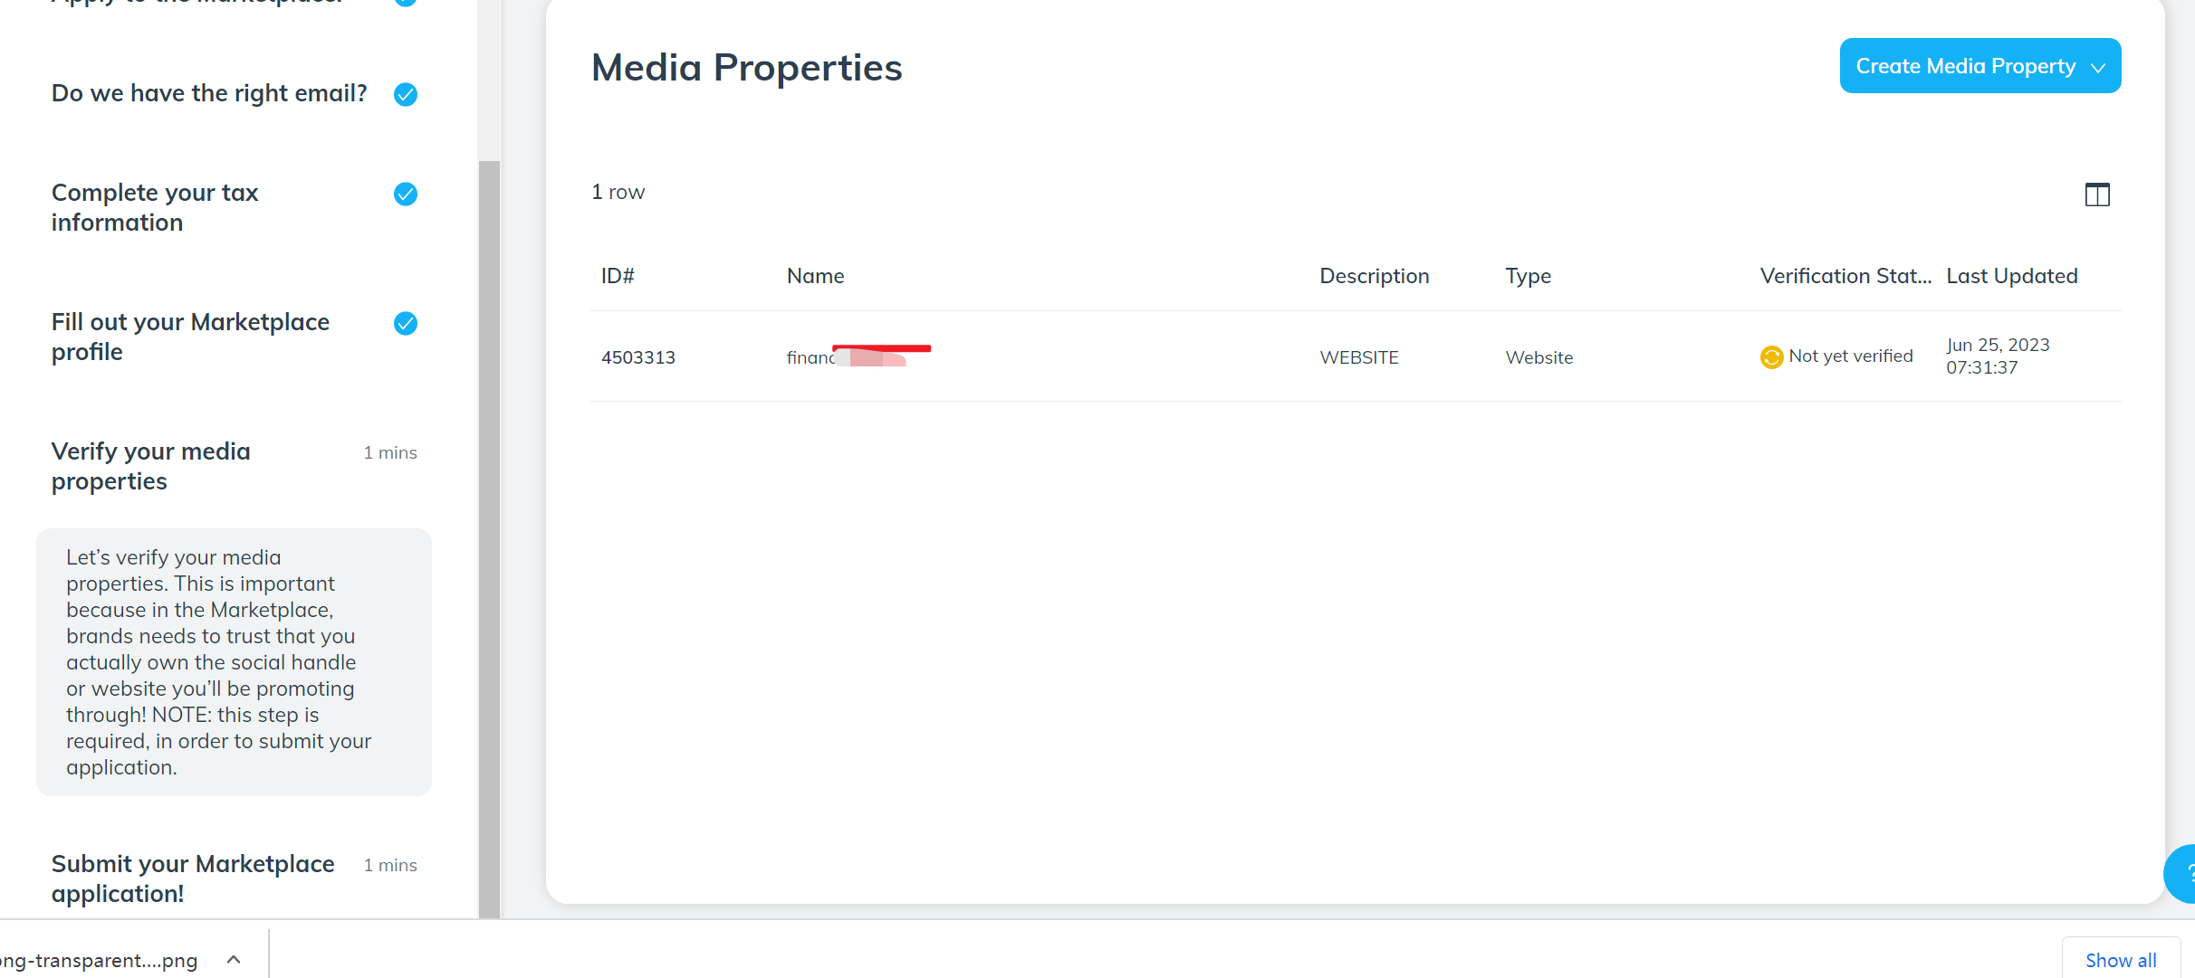Open the downloaded transparent png file

(100, 960)
